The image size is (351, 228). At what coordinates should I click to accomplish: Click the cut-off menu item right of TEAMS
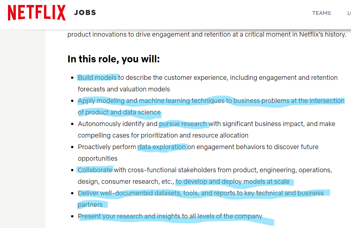point(349,13)
